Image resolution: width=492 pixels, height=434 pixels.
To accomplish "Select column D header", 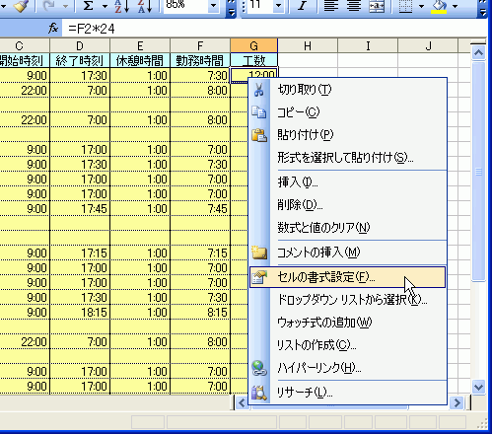I will pos(80,45).
